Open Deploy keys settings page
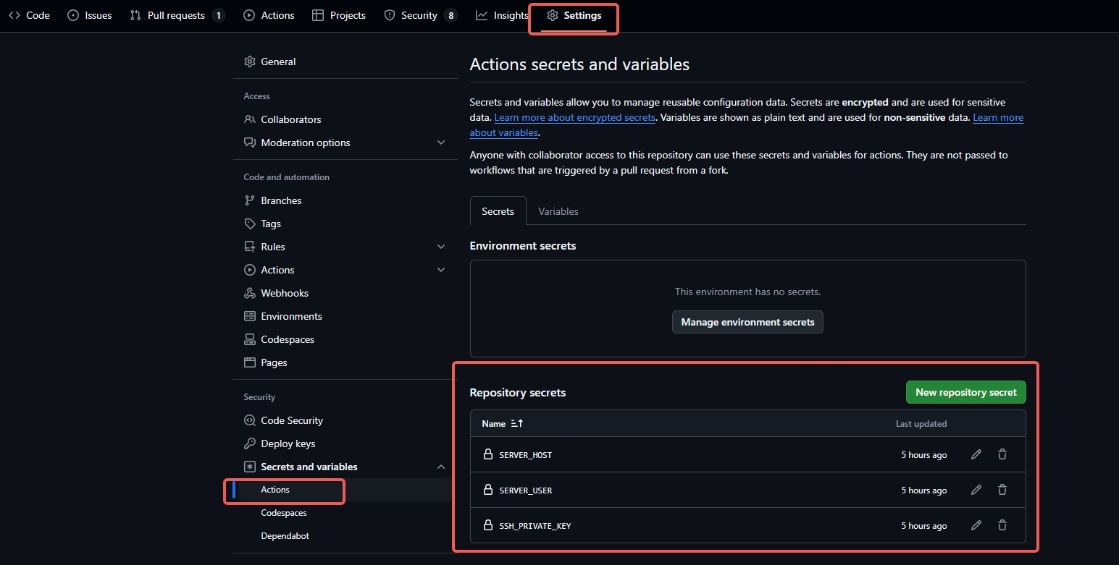This screenshot has height=565, width=1119. [288, 443]
